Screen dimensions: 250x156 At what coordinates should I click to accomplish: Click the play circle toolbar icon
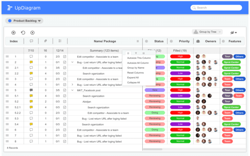click(33, 32)
